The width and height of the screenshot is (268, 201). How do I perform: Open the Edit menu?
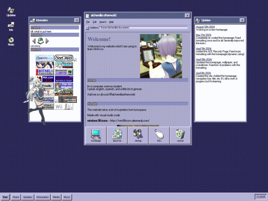click(94, 22)
